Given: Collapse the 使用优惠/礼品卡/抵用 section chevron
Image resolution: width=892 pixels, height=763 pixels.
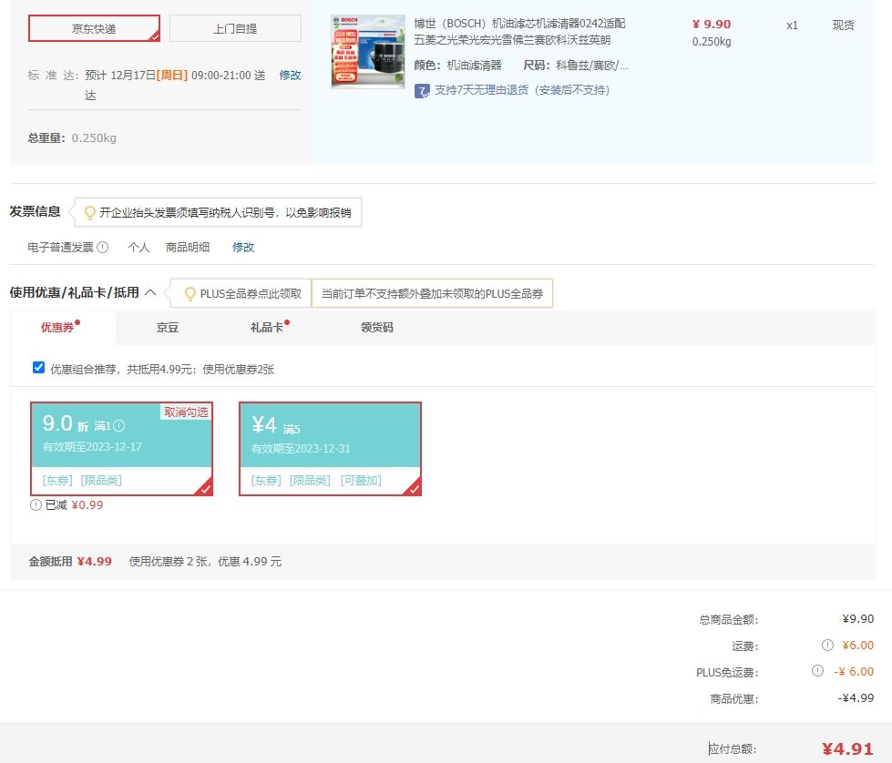Looking at the screenshot, I should click(150, 292).
